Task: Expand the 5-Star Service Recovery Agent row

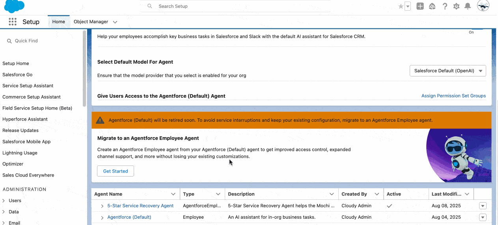Action: 102,206
